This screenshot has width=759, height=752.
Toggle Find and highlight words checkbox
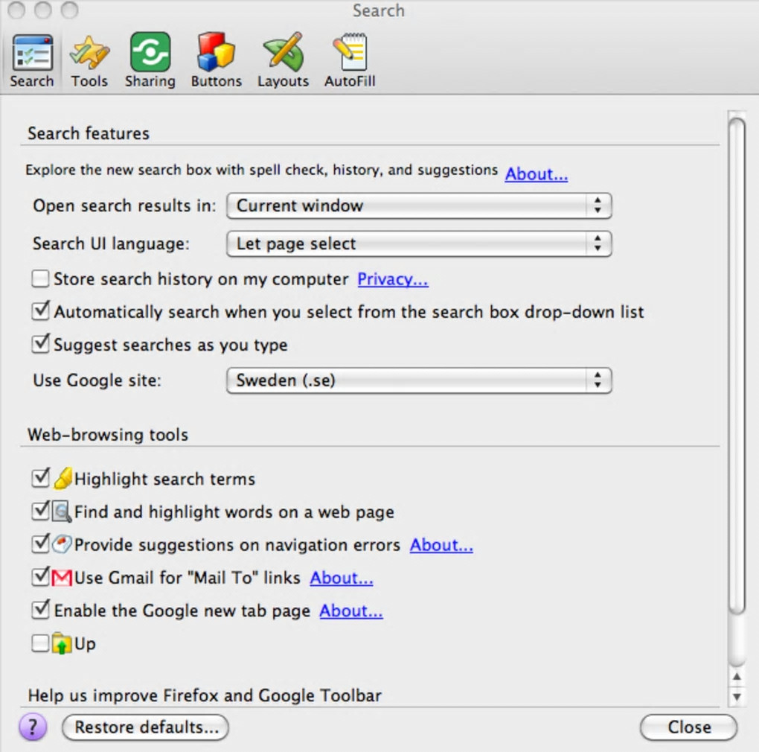pos(40,511)
